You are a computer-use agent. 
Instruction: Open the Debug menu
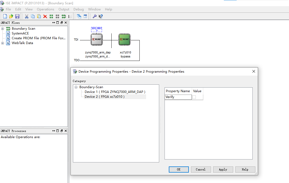79,9
